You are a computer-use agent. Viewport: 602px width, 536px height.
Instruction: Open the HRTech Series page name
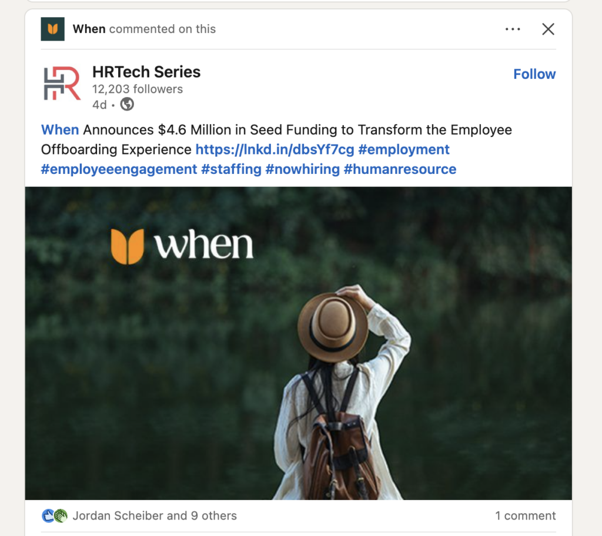146,72
